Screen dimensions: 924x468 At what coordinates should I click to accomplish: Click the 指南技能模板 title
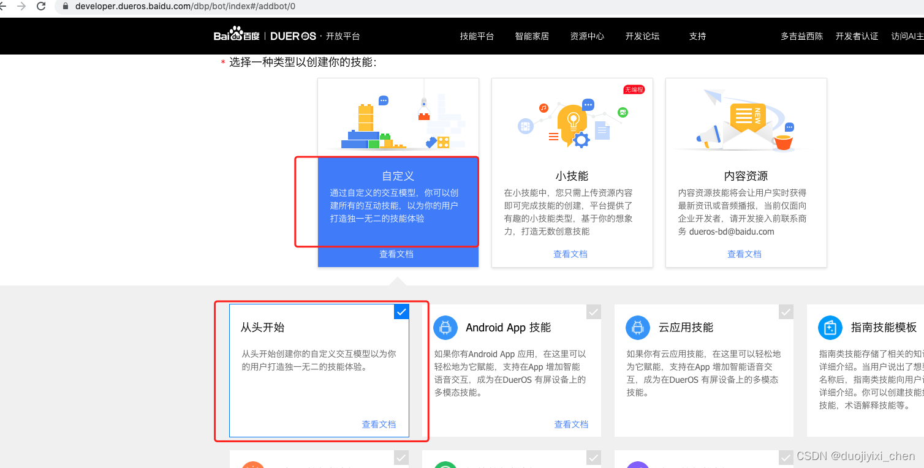click(x=884, y=328)
